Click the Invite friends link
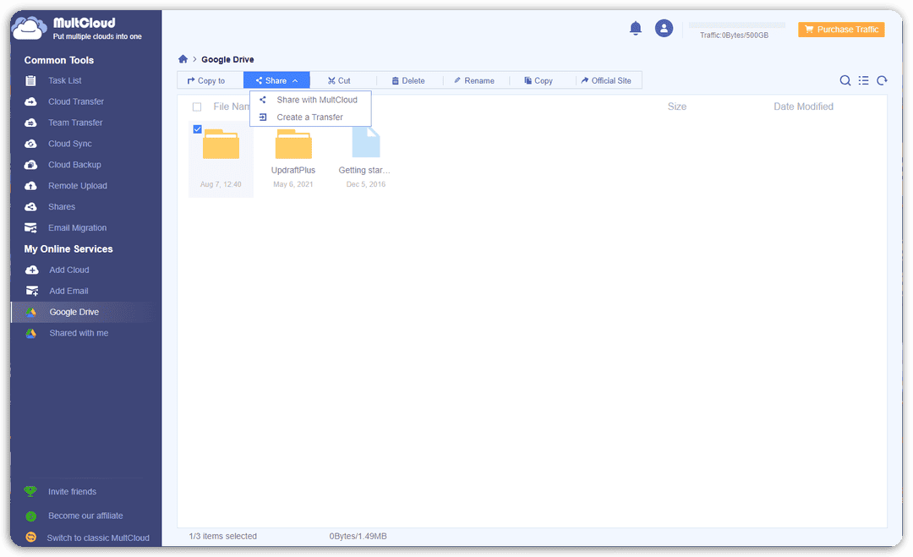913x557 pixels. pos(72,491)
